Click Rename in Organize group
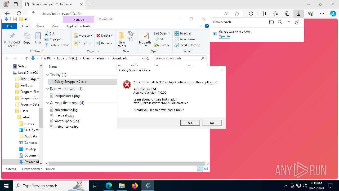This screenshot has height=191, width=339. pos(104,43)
